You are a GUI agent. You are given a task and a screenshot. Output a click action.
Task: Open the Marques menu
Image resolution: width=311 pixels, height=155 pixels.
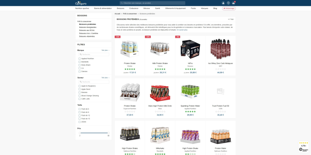point(204,9)
